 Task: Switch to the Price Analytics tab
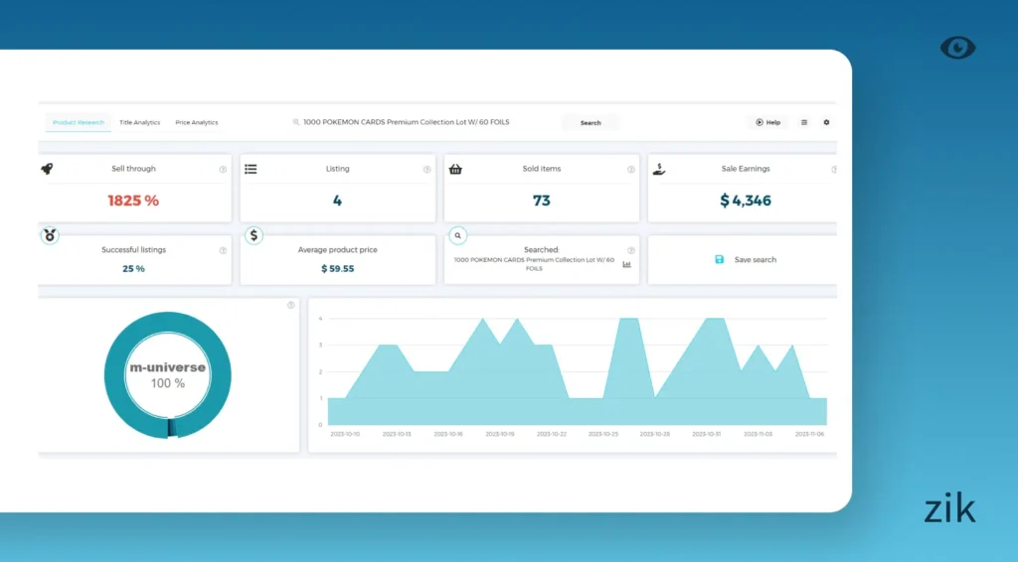tap(197, 123)
